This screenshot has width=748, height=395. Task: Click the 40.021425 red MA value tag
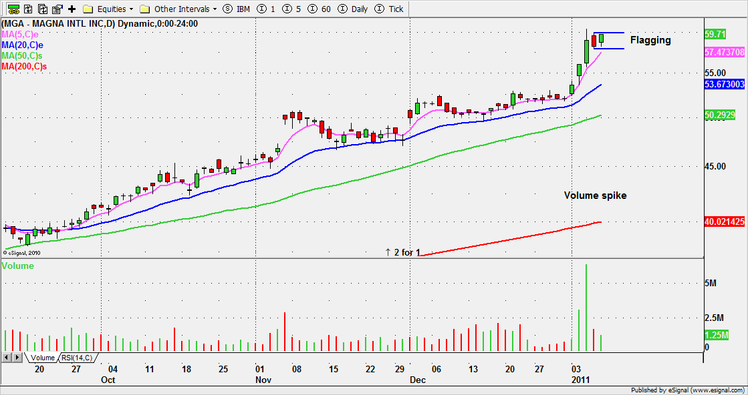tap(725, 222)
